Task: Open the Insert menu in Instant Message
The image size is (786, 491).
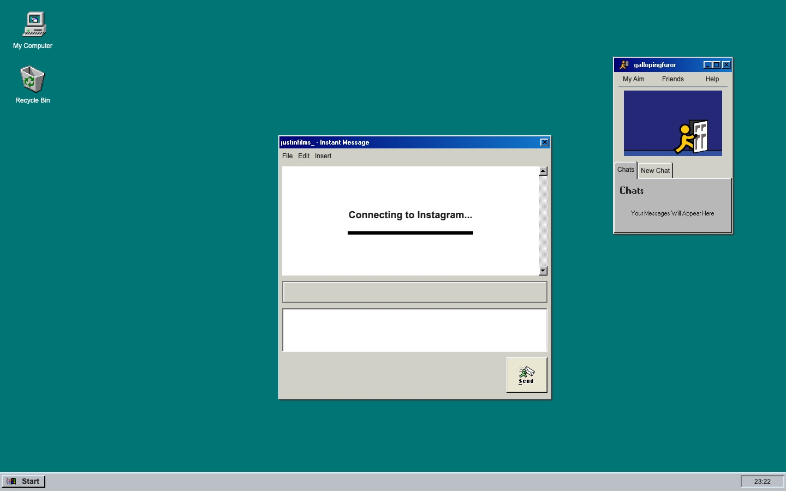Action: tap(323, 156)
